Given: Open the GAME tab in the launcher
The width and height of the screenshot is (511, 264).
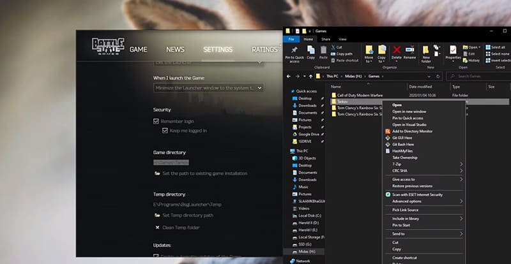Looking at the screenshot, I should click(138, 50).
